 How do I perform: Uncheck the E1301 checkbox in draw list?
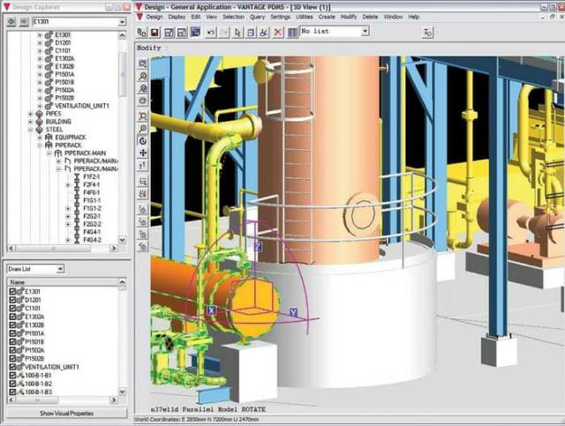click(11, 291)
